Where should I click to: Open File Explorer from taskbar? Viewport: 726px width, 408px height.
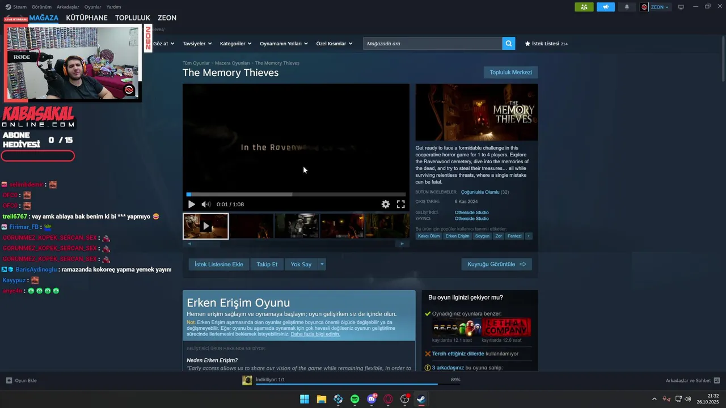click(322, 399)
